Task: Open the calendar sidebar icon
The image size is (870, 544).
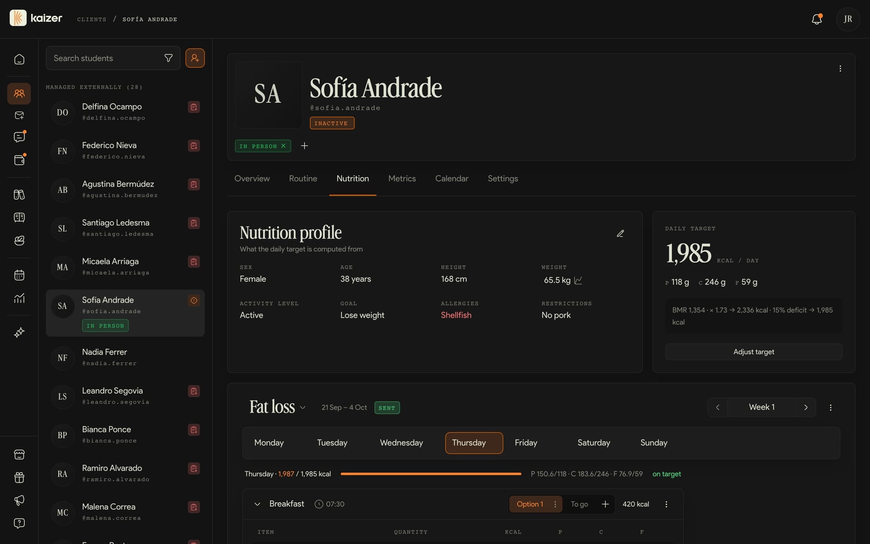Action: click(19, 275)
